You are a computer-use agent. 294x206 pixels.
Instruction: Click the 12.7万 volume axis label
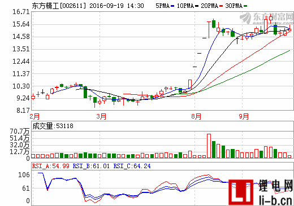click(x=20, y=152)
